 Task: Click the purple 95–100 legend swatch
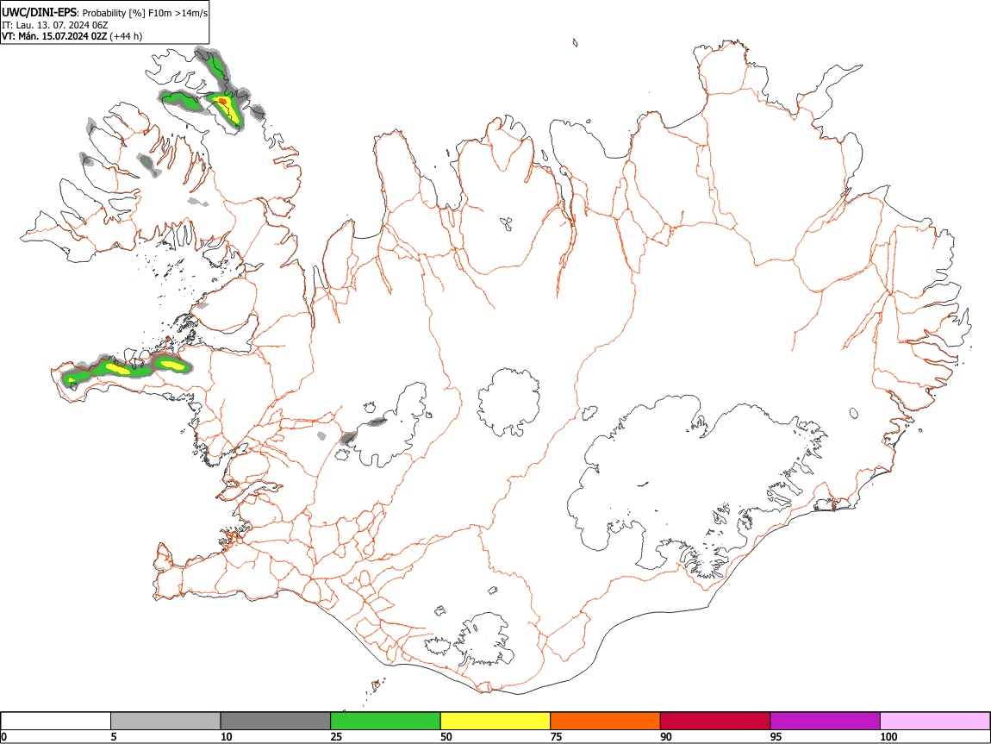click(826, 722)
